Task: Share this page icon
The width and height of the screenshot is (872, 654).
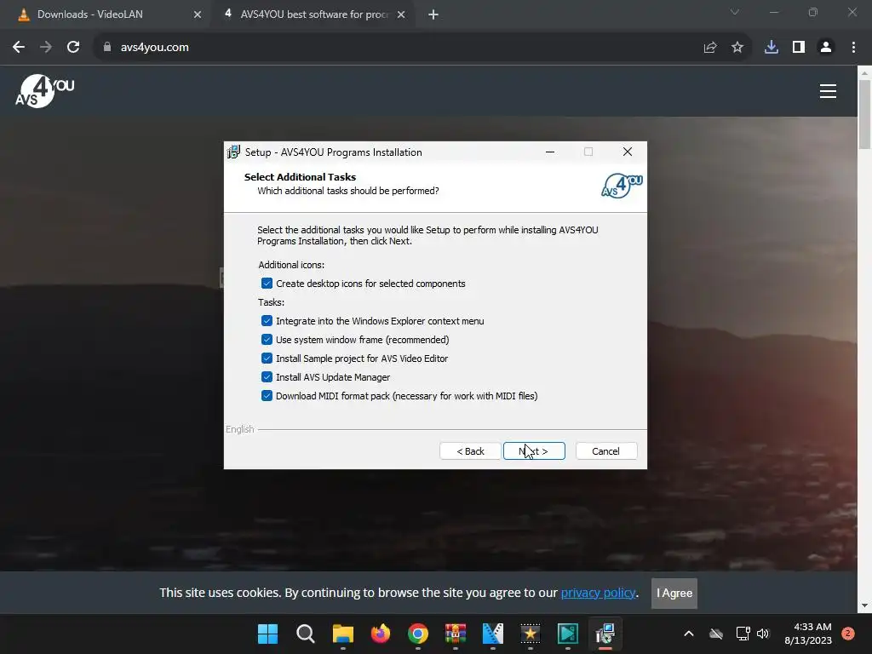Action: point(710,48)
